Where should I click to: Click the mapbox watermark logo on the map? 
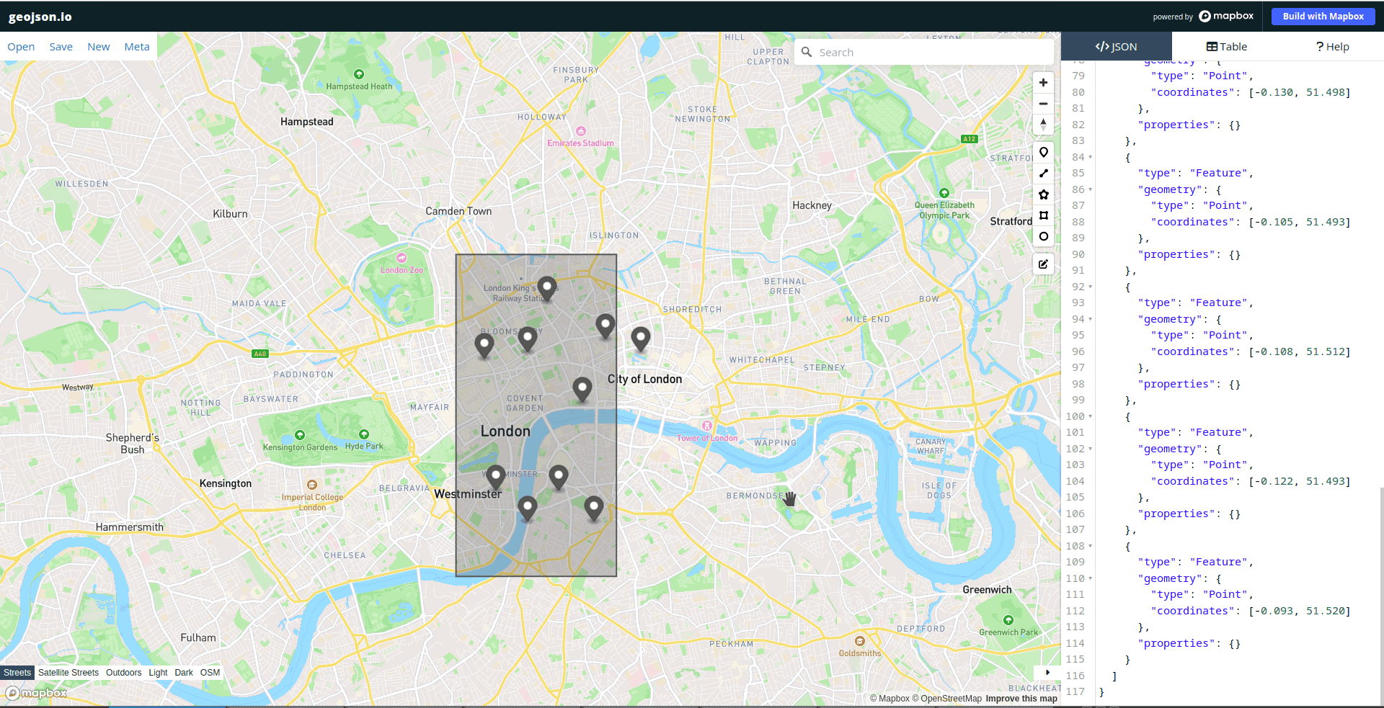[x=36, y=693]
